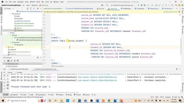
Task: Collapse test resource folder
Action: pyautogui.click(x=11, y=42)
